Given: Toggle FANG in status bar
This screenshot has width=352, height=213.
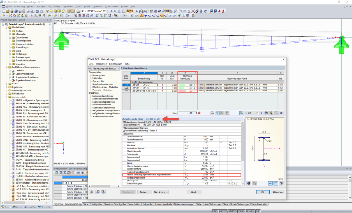Looking at the screenshot, I should pyautogui.click(x=215, y=211).
